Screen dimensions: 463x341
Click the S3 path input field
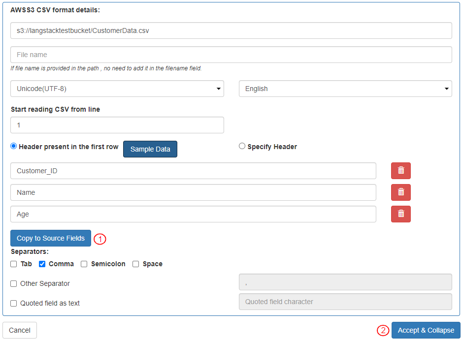click(231, 31)
